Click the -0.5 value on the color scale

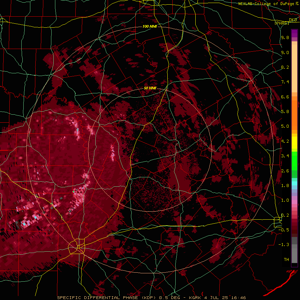[x=284, y=230]
